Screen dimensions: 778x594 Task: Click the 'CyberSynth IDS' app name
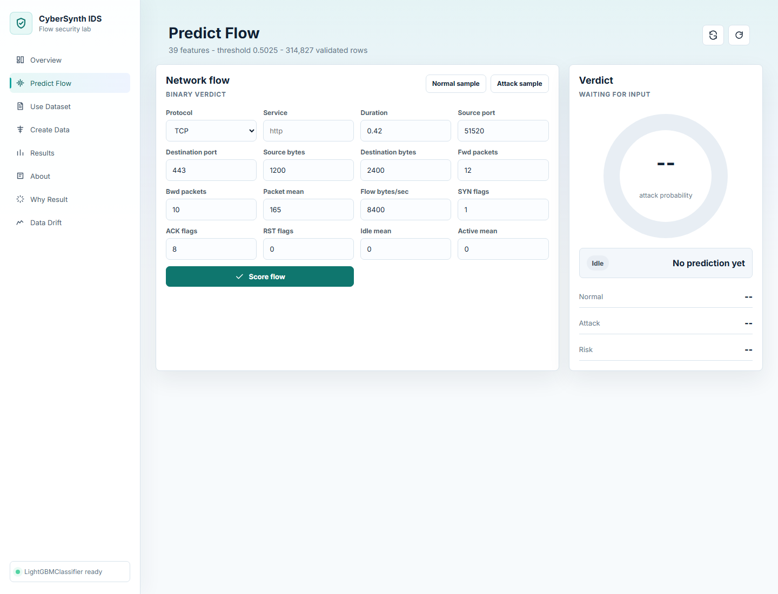point(70,18)
